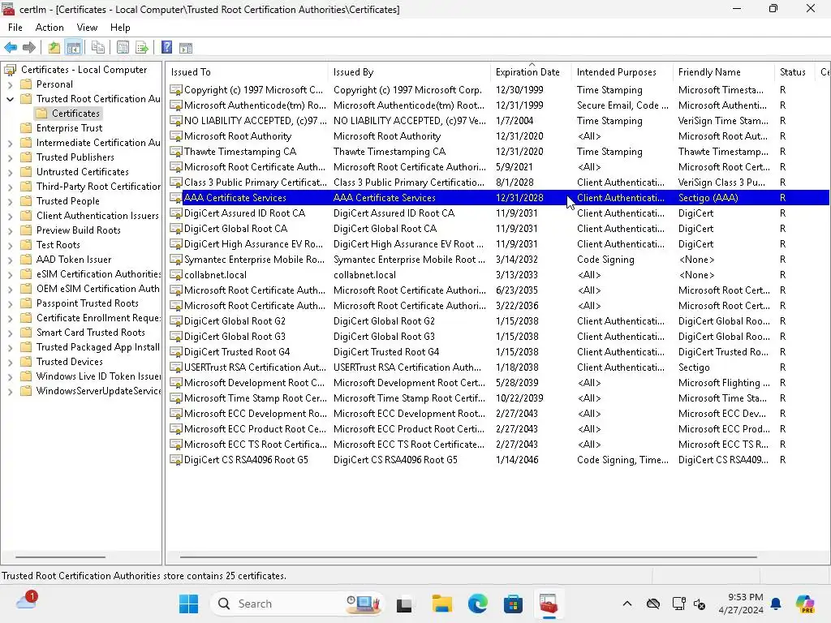Open the notification bell in taskbar

tap(776, 604)
